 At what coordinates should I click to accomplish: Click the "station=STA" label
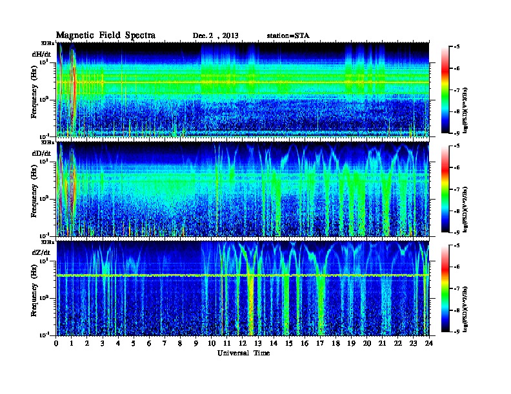[288, 36]
